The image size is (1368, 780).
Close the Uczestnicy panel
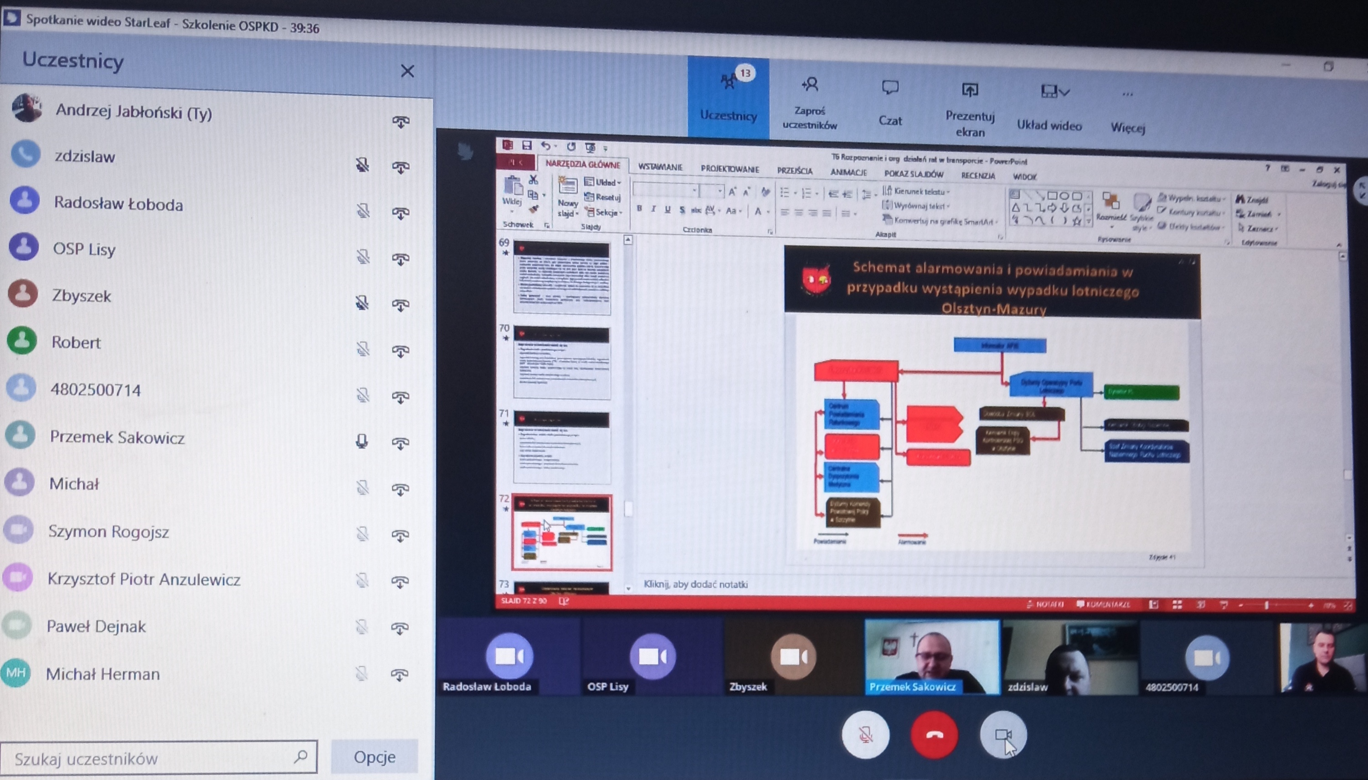(x=407, y=71)
